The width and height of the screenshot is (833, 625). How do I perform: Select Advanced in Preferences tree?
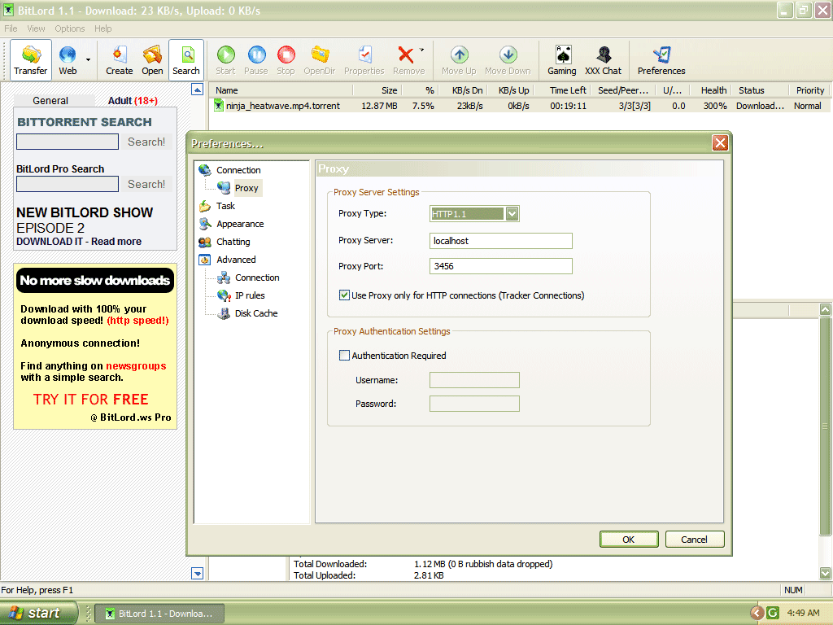tap(236, 260)
